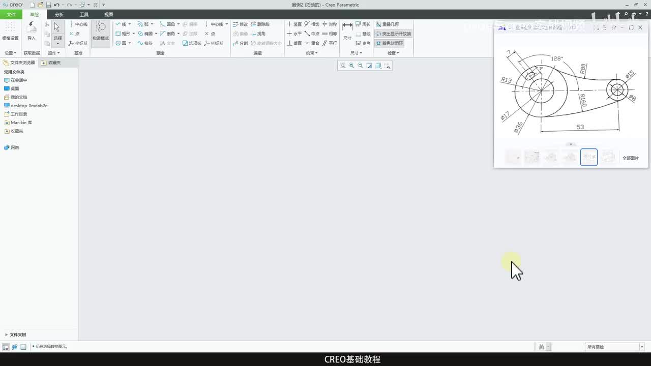
Task: Click the 参考 reference dimension tool
Action: [363, 43]
